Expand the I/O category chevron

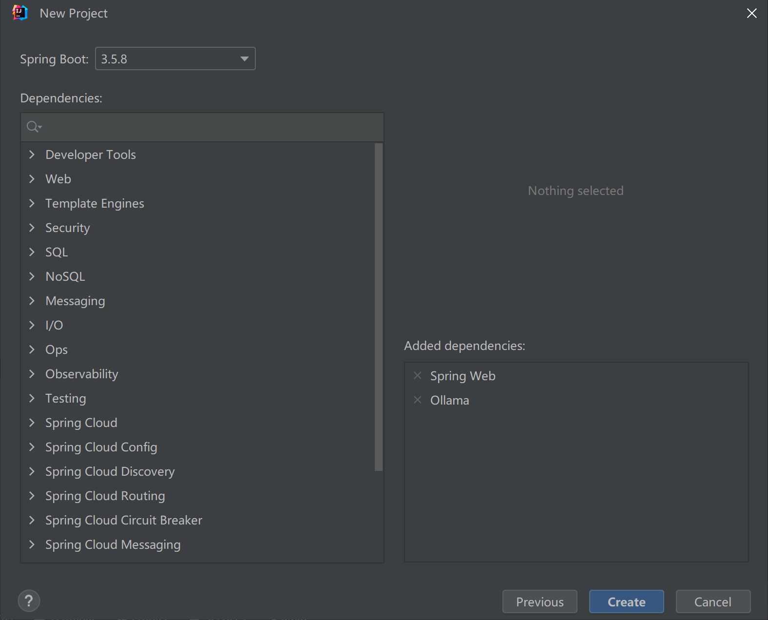[32, 325]
